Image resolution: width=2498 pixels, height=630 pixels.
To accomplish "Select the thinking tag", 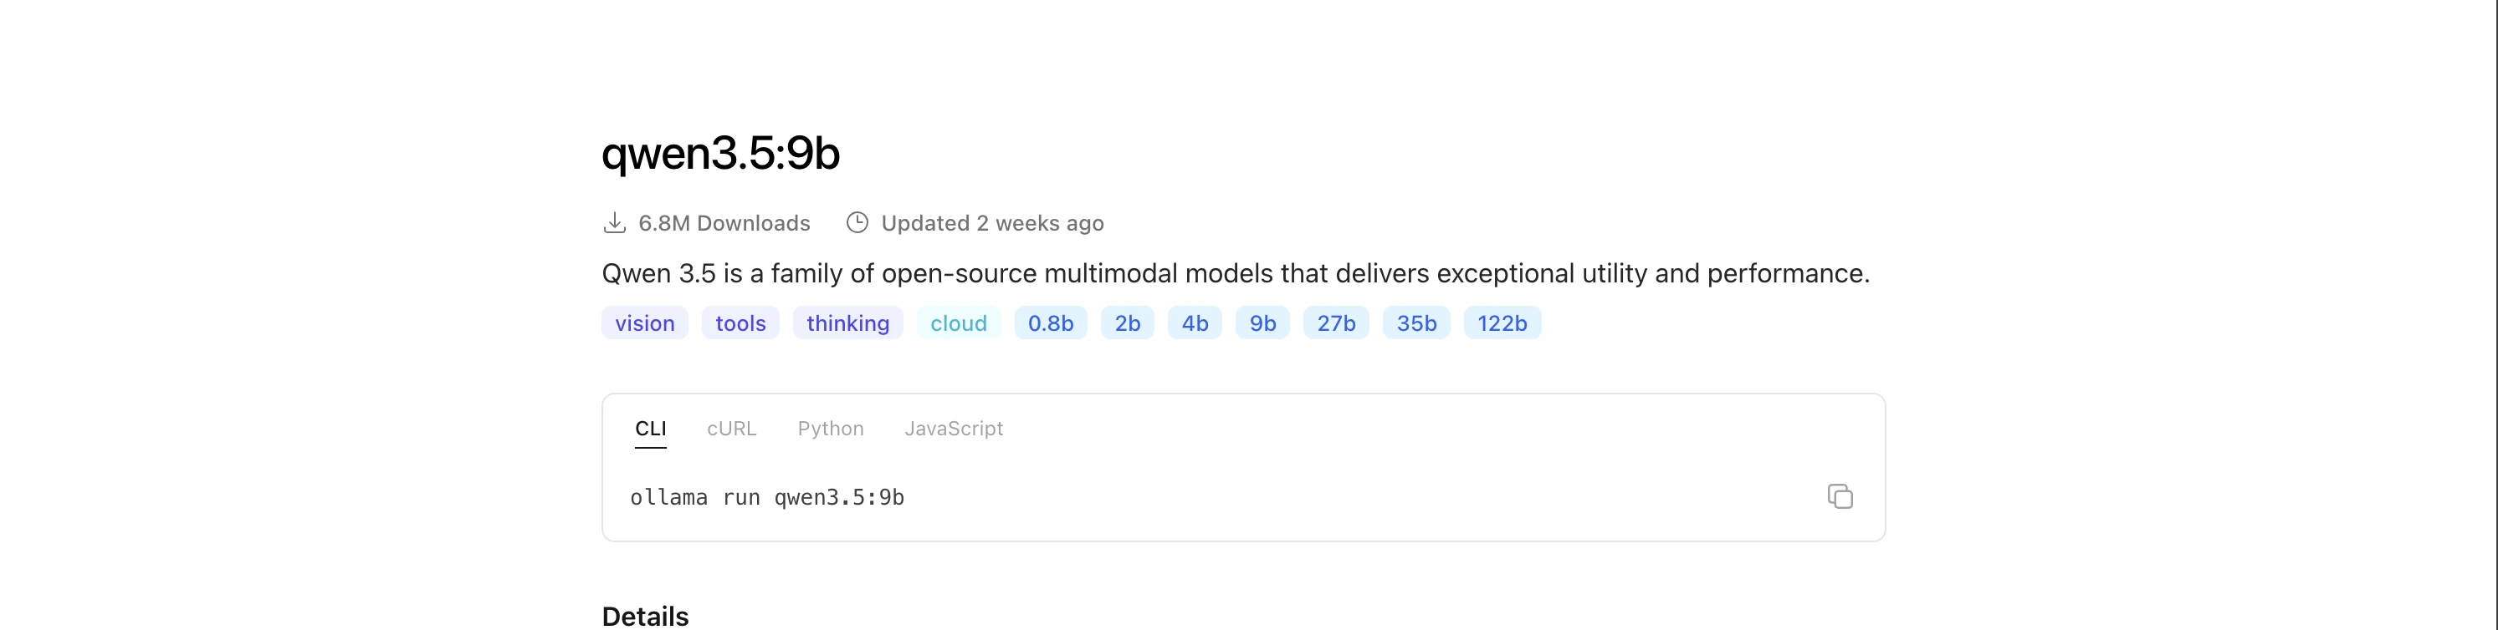I will coord(847,323).
